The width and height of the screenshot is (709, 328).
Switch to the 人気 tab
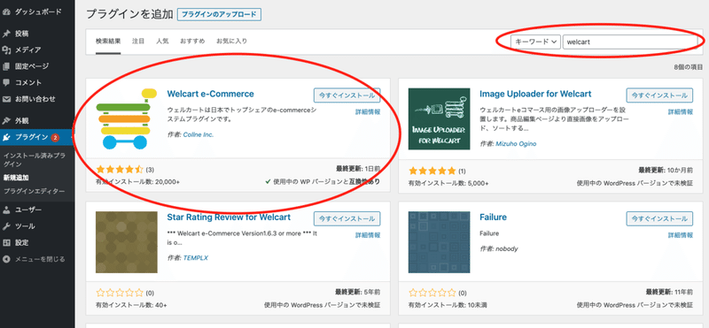(162, 41)
